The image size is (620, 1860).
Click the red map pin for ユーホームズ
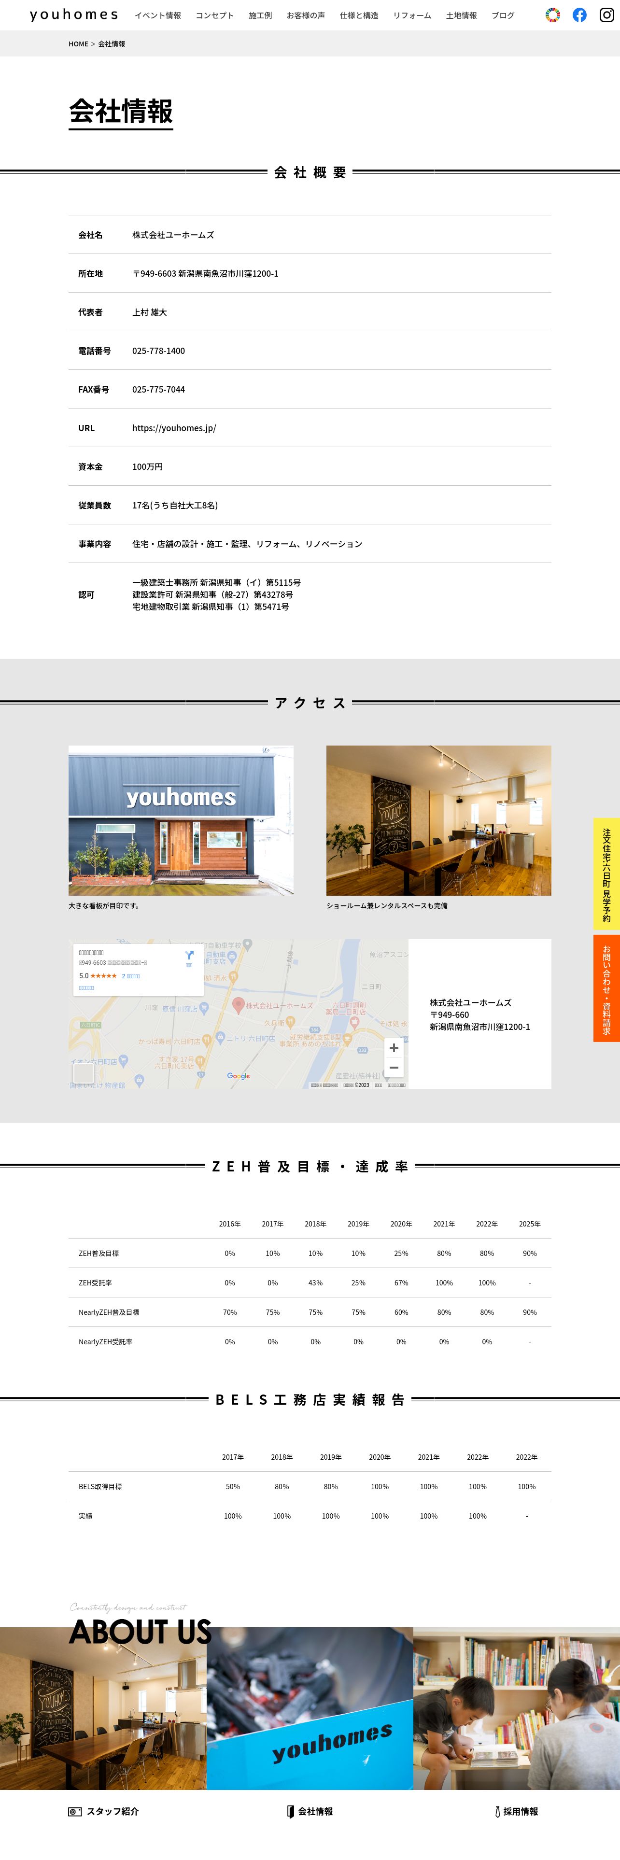click(x=238, y=1004)
